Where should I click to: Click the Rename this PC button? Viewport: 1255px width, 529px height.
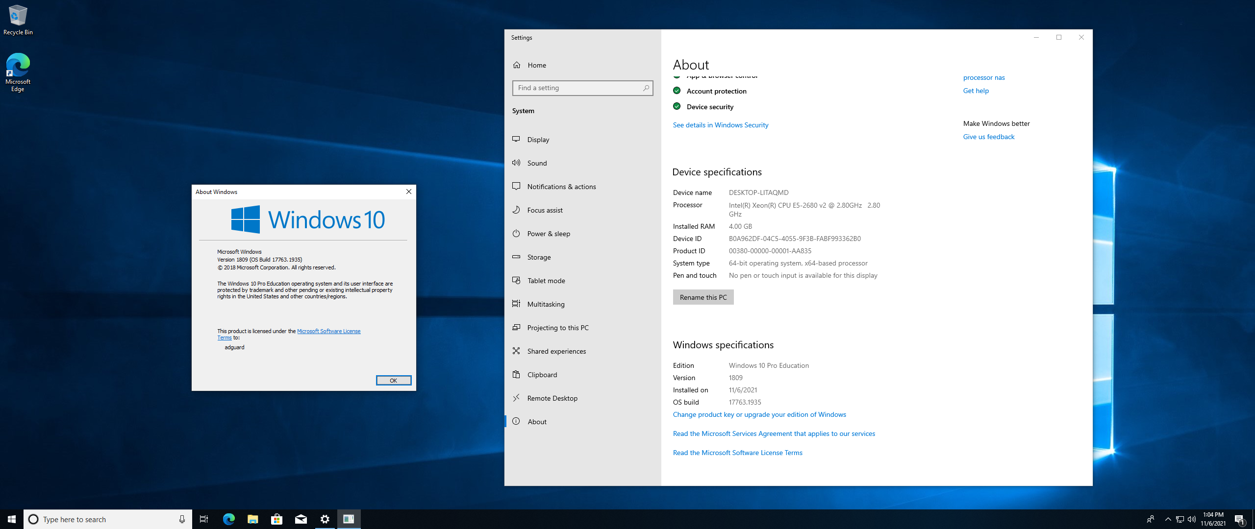[x=703, y=297]
